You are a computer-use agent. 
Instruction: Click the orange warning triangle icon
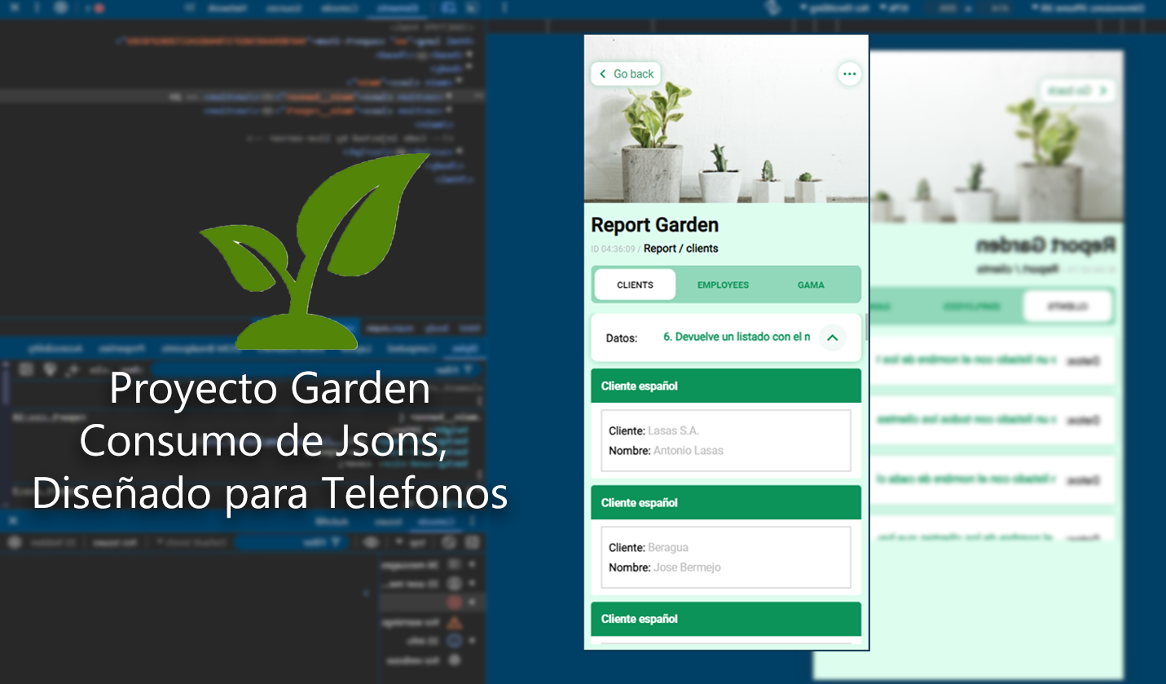455,623
